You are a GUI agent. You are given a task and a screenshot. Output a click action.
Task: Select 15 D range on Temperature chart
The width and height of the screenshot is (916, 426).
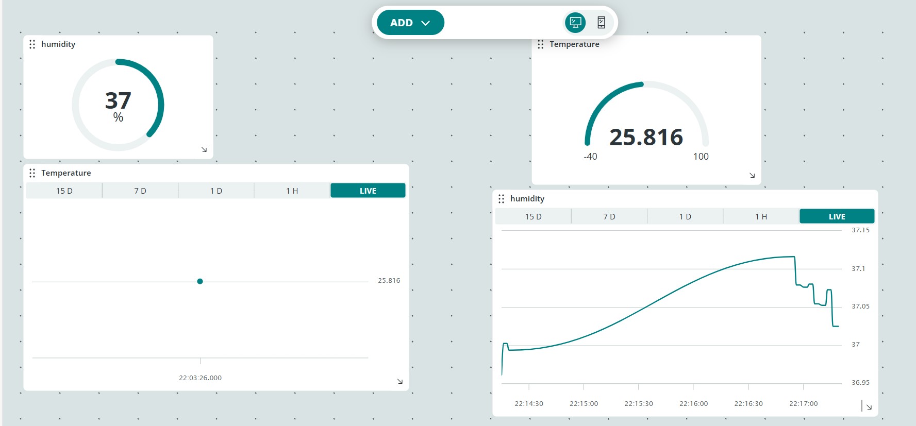point(64,191)
